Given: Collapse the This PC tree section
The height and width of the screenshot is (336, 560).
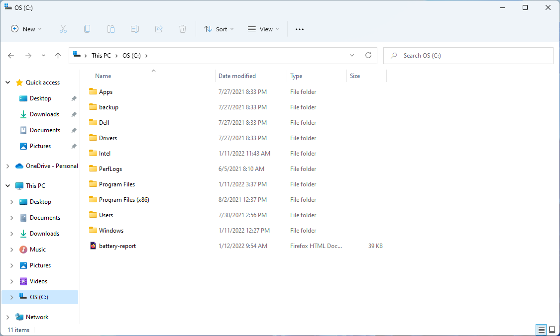Looking at the screenshot, I should pos(7,185).
